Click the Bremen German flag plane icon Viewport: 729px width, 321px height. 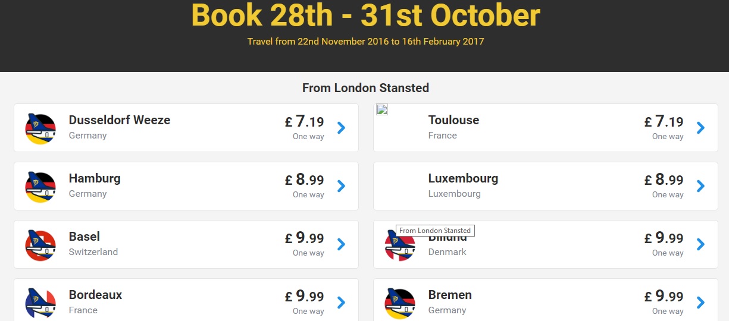[400, 303]
